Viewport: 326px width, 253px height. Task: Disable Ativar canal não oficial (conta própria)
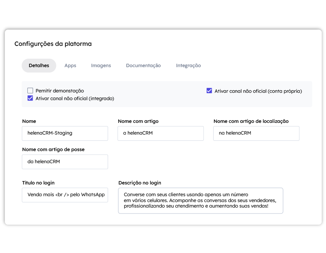coord(209,91)
